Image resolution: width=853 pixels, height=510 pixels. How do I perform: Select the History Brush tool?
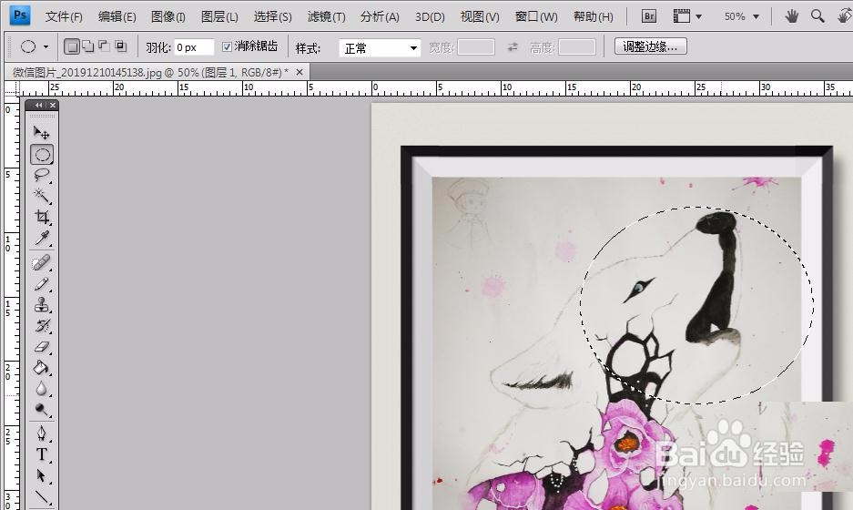[x=42, y=325]
